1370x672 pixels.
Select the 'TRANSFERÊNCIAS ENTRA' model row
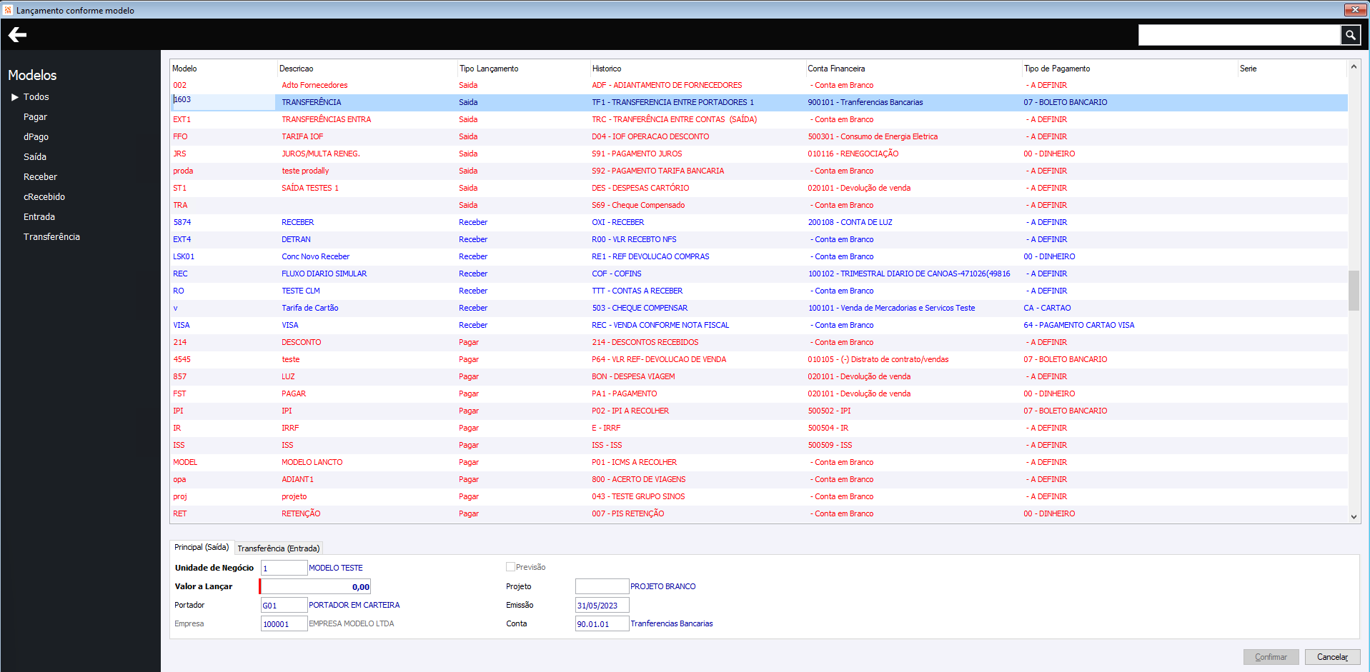tap(758, 119)
